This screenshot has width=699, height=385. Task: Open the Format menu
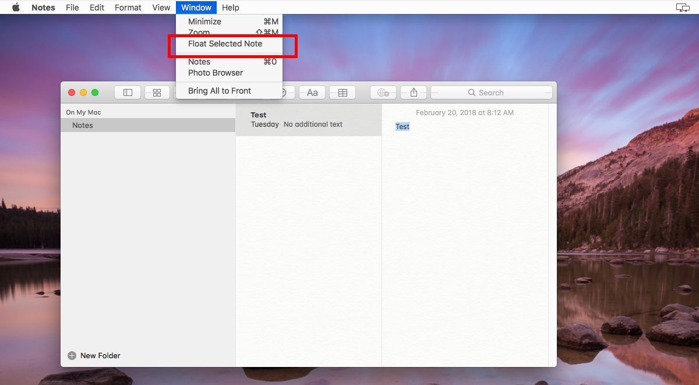point(128,7)
